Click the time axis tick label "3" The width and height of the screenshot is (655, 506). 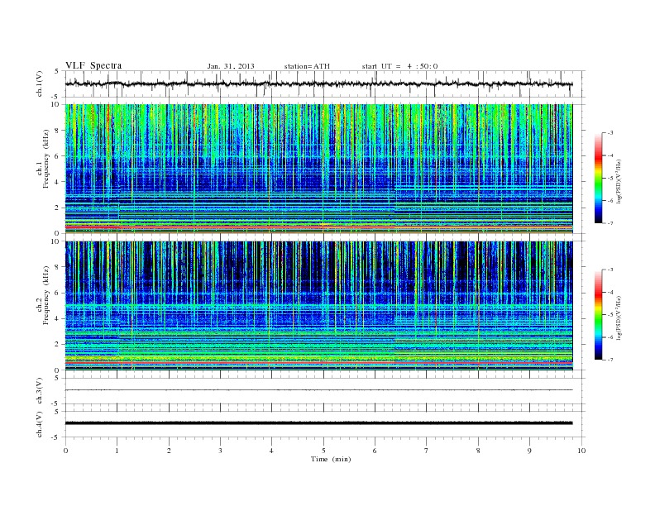click(x=220, y=451)
